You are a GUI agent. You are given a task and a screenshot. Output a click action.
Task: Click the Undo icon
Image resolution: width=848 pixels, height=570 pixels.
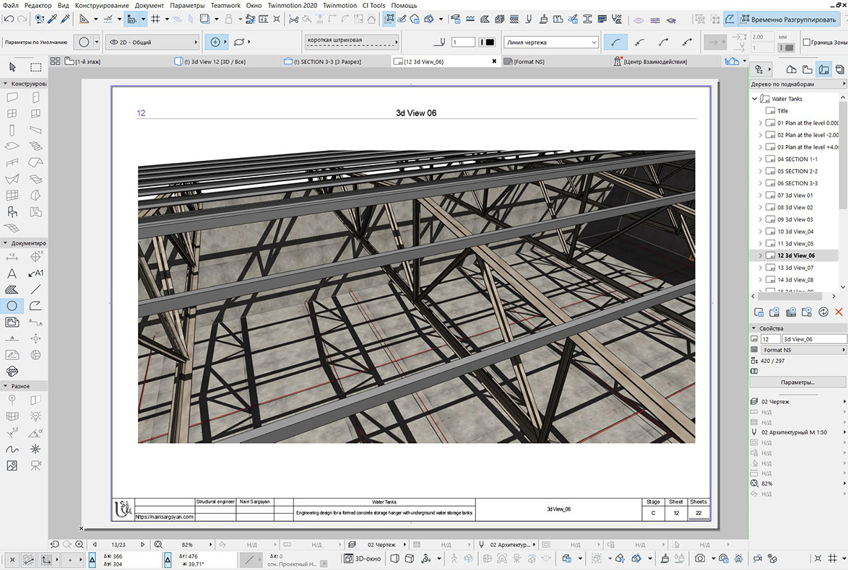pos(9,19)
